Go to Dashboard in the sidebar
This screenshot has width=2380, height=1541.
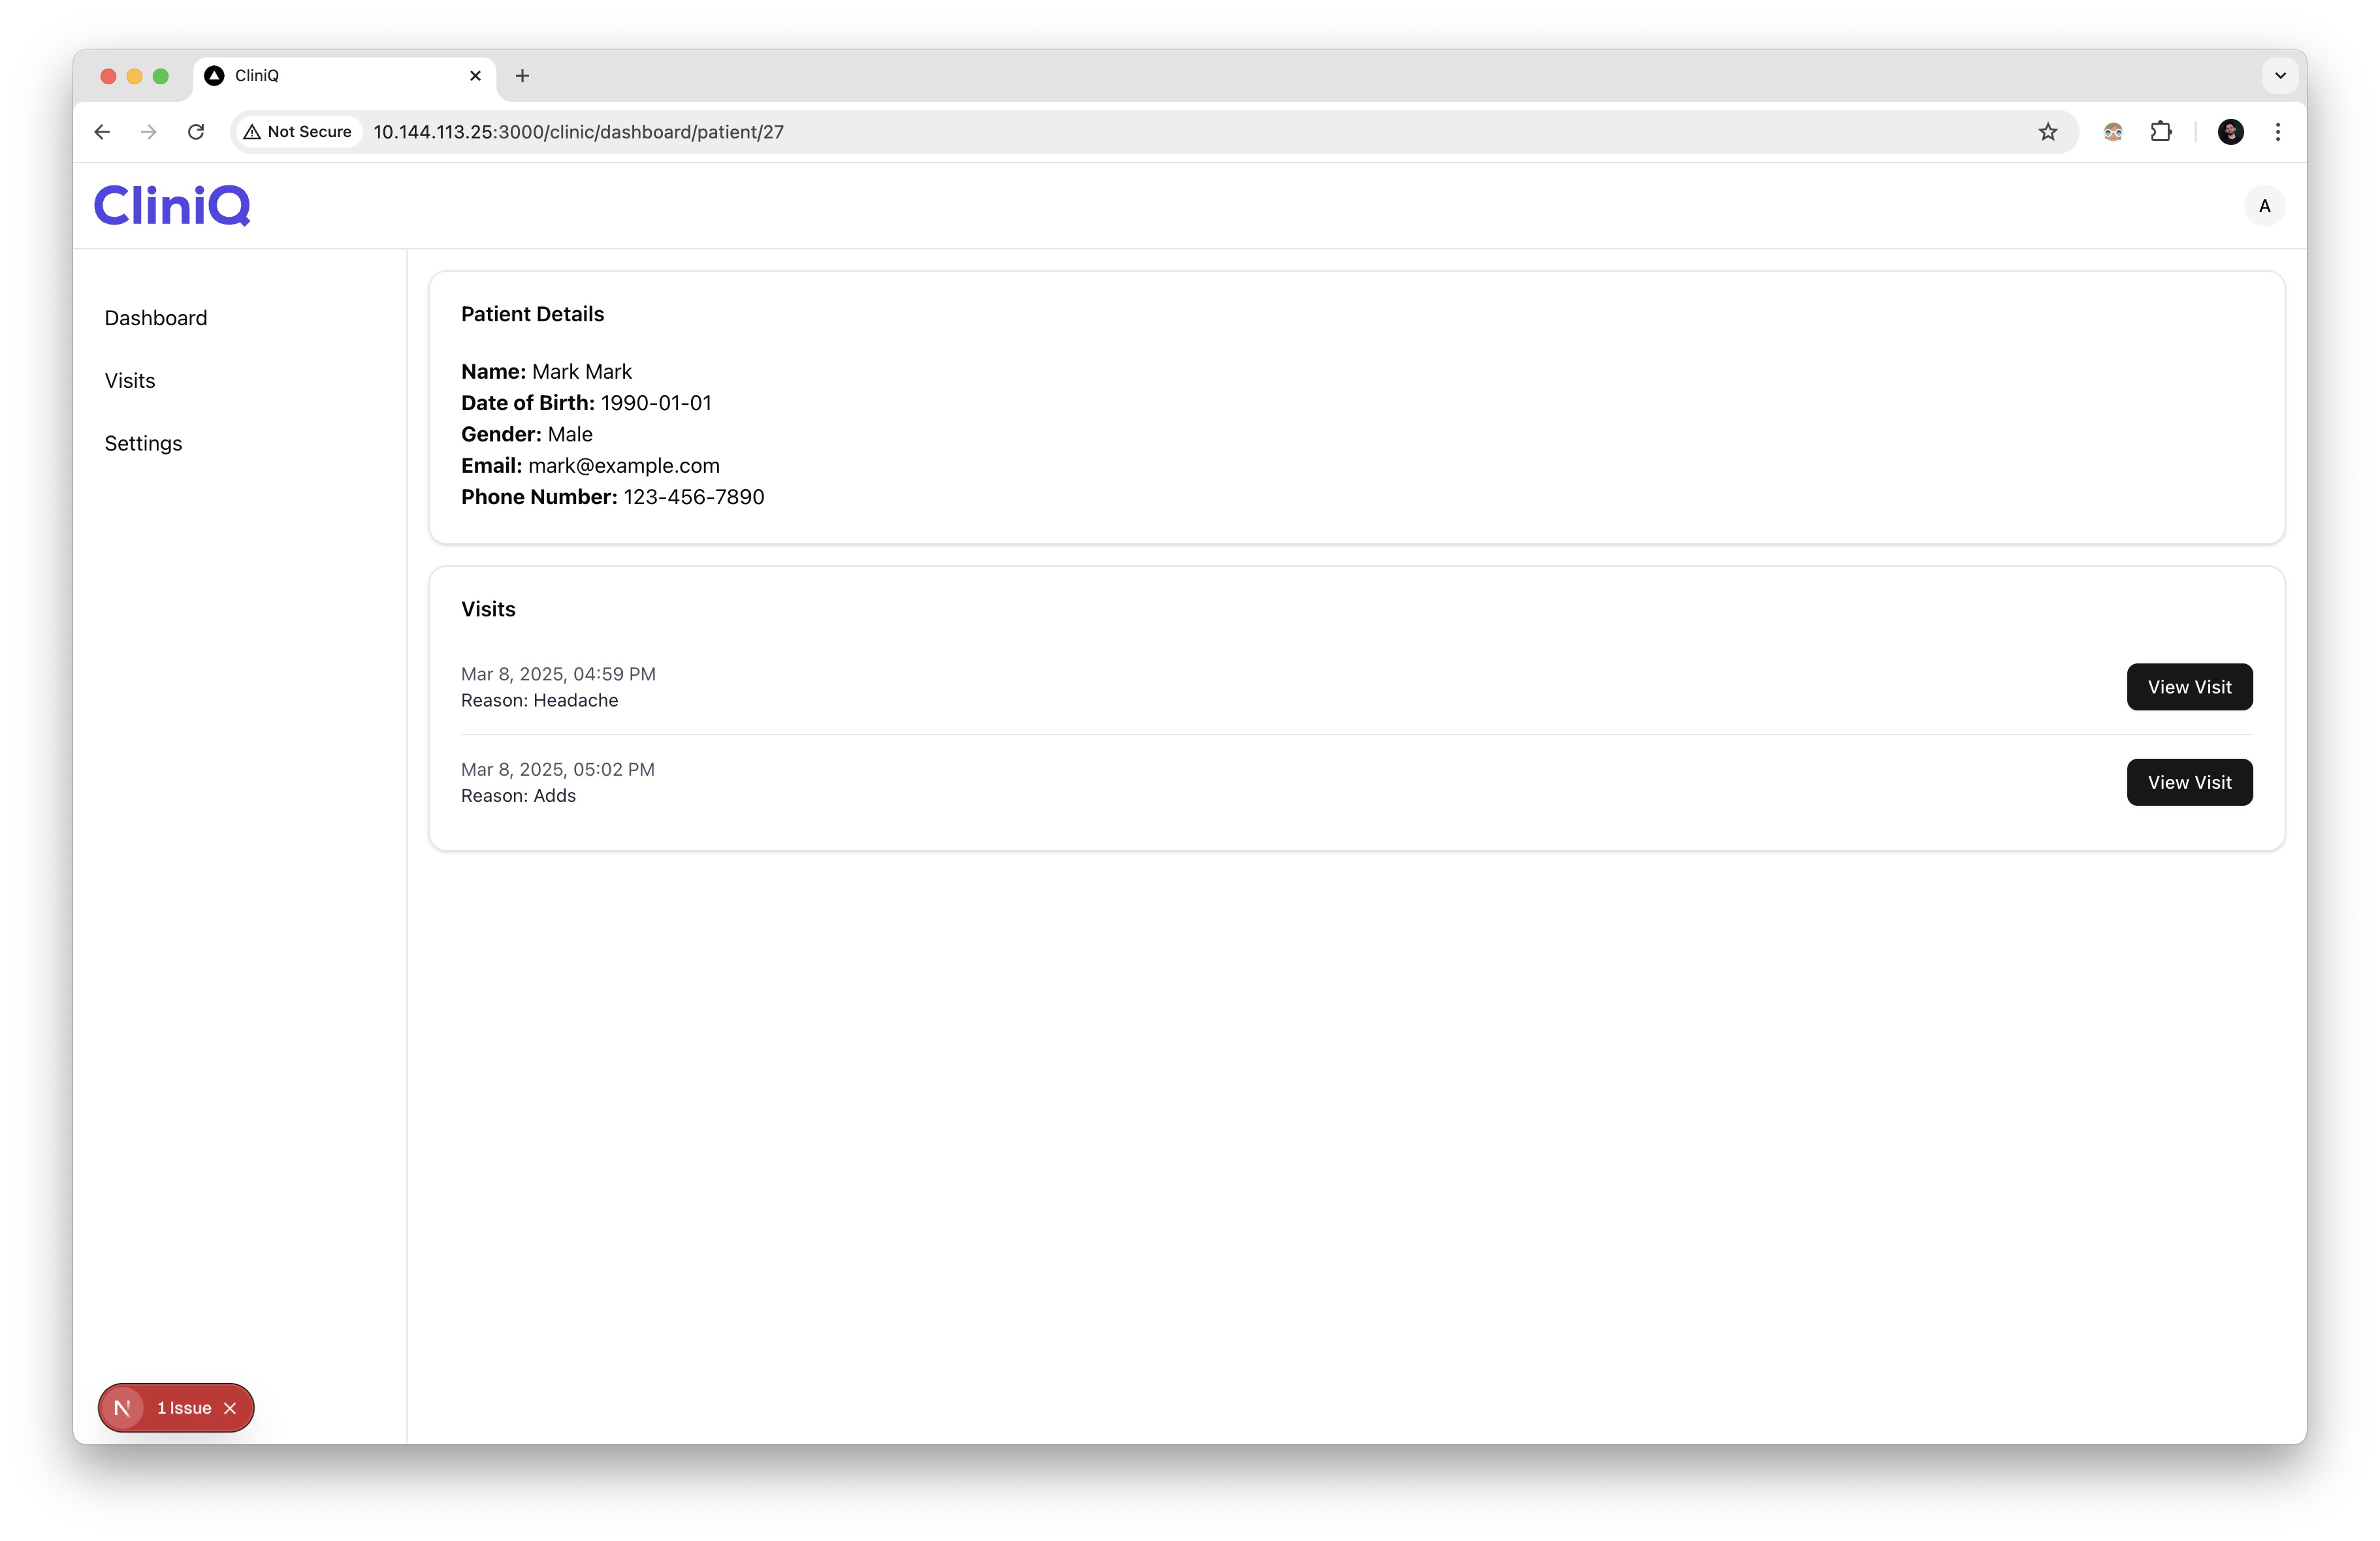click(156, 318)
